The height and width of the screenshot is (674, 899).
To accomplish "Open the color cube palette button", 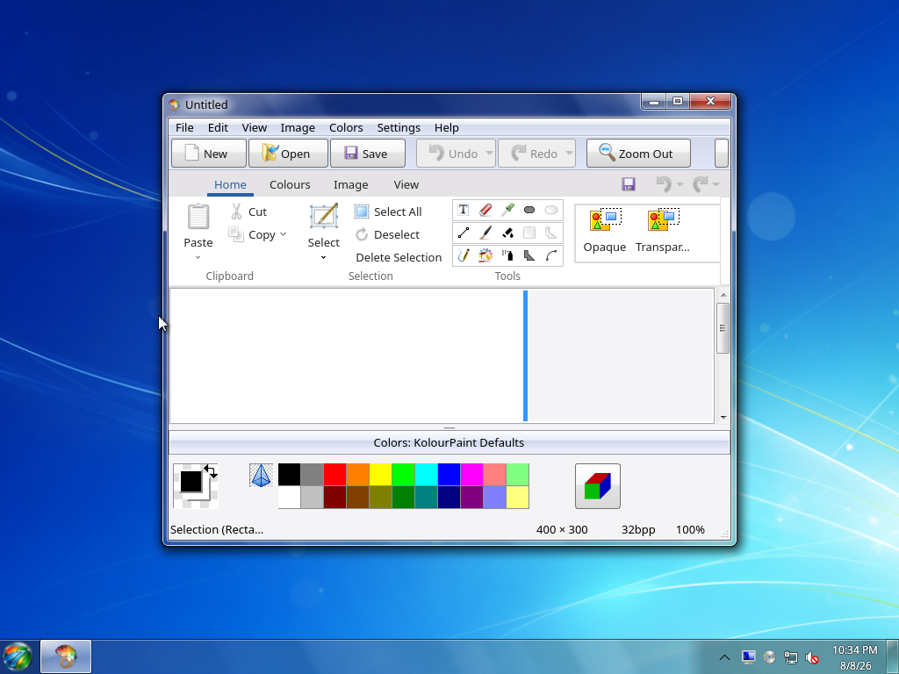I will point(597,486).
